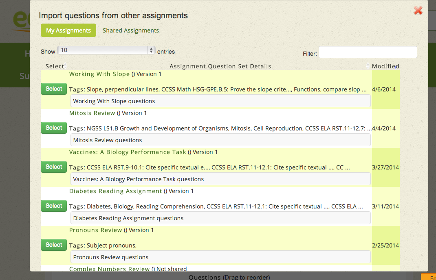Open the Pronouns Review title link
Screen dimensions: 436x280
click(x=95, y=230)
